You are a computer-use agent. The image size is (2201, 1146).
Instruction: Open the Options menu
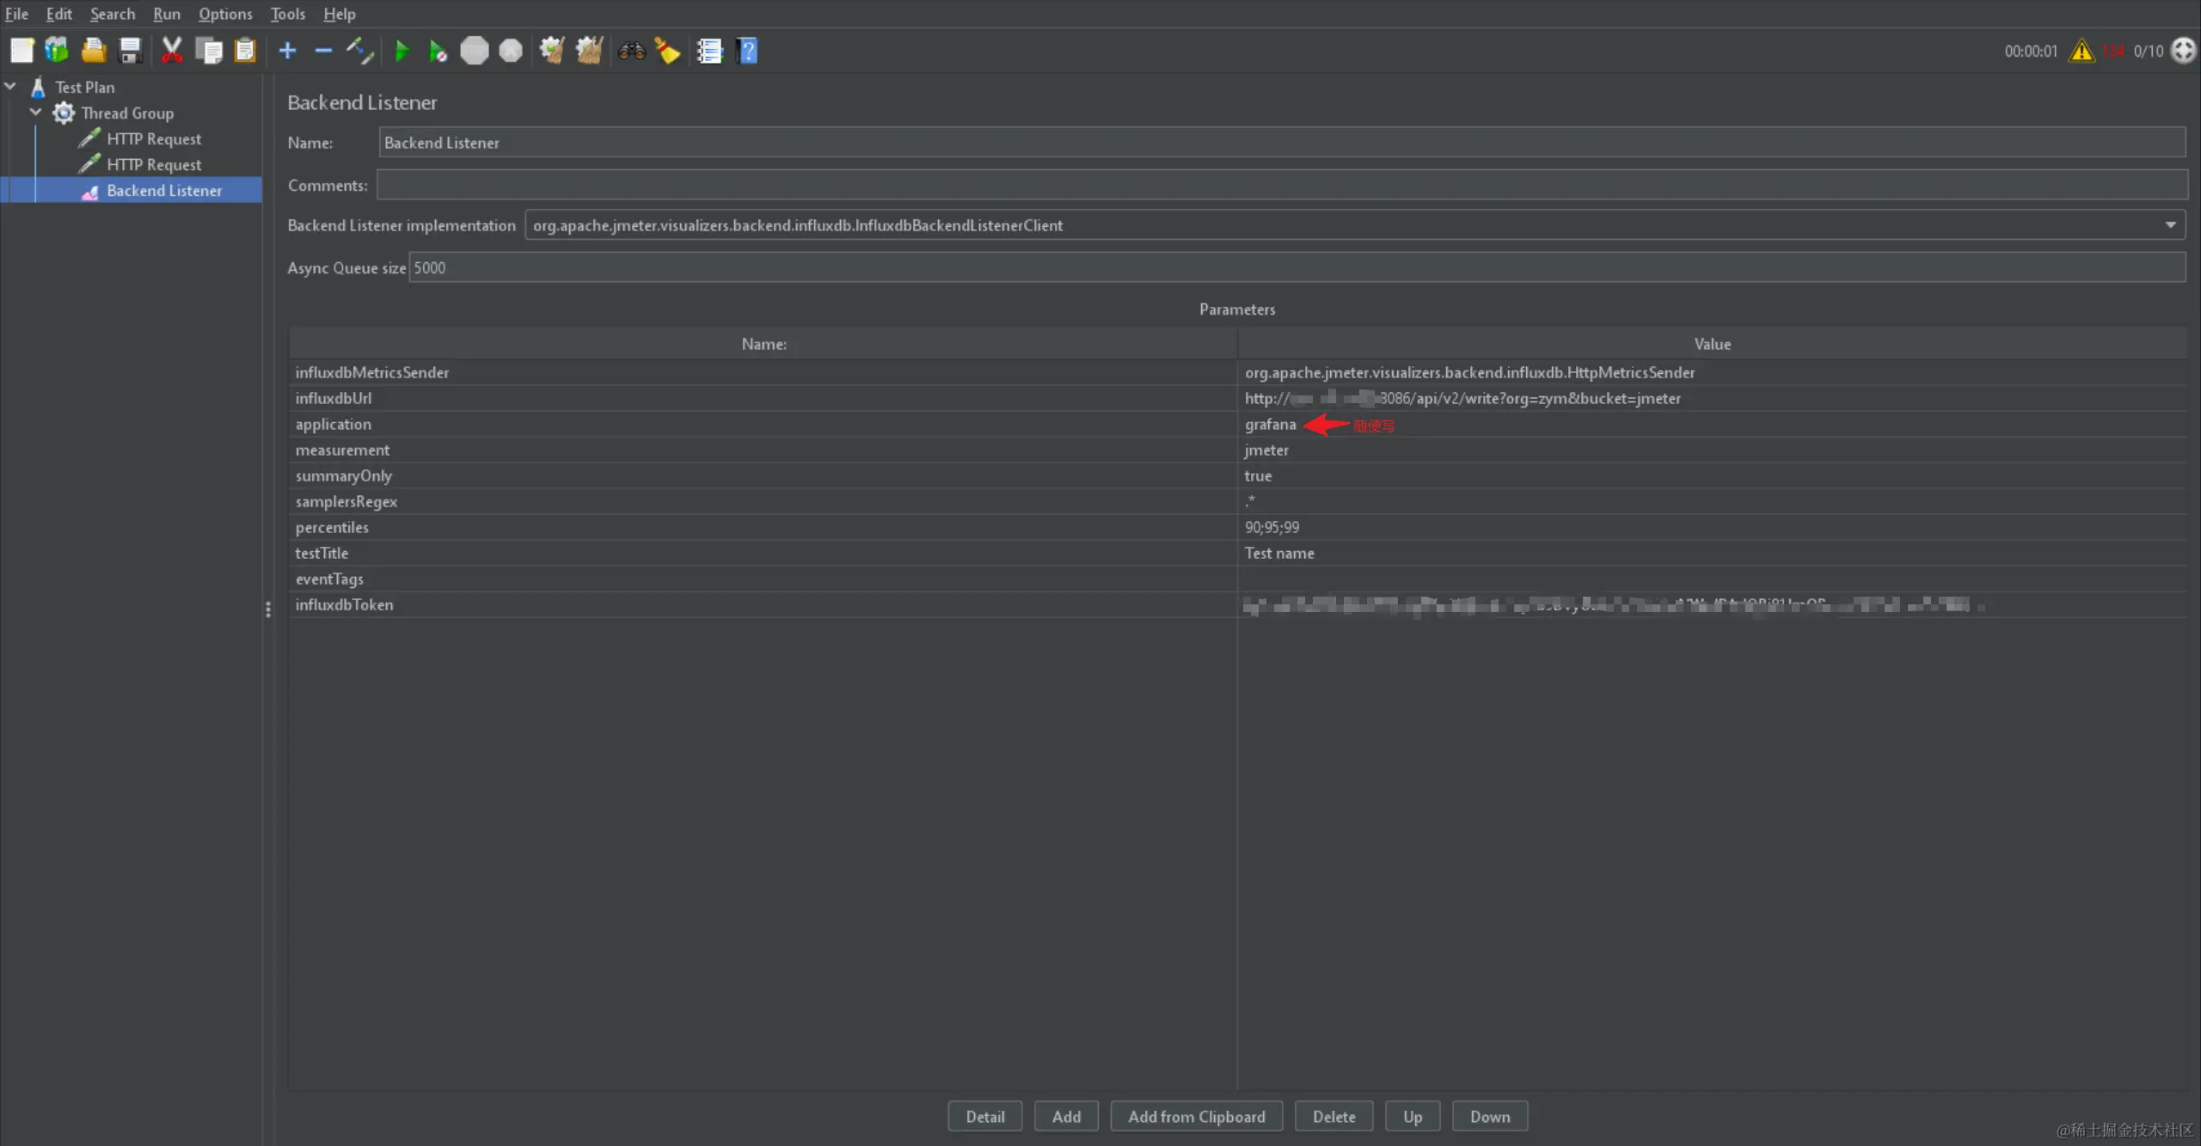[x=225, y=14]
